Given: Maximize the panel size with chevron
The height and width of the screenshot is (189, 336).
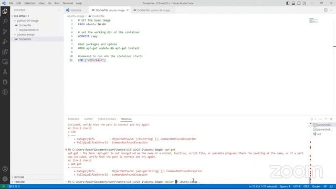Looking at the screenshot, I should tap(325, 119).
